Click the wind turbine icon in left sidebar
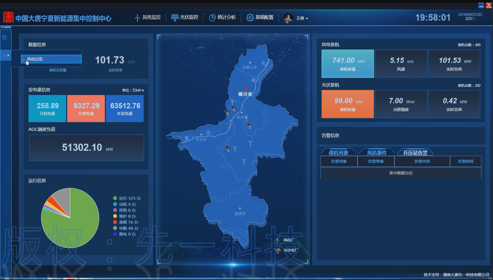 (x=4, y=55)
